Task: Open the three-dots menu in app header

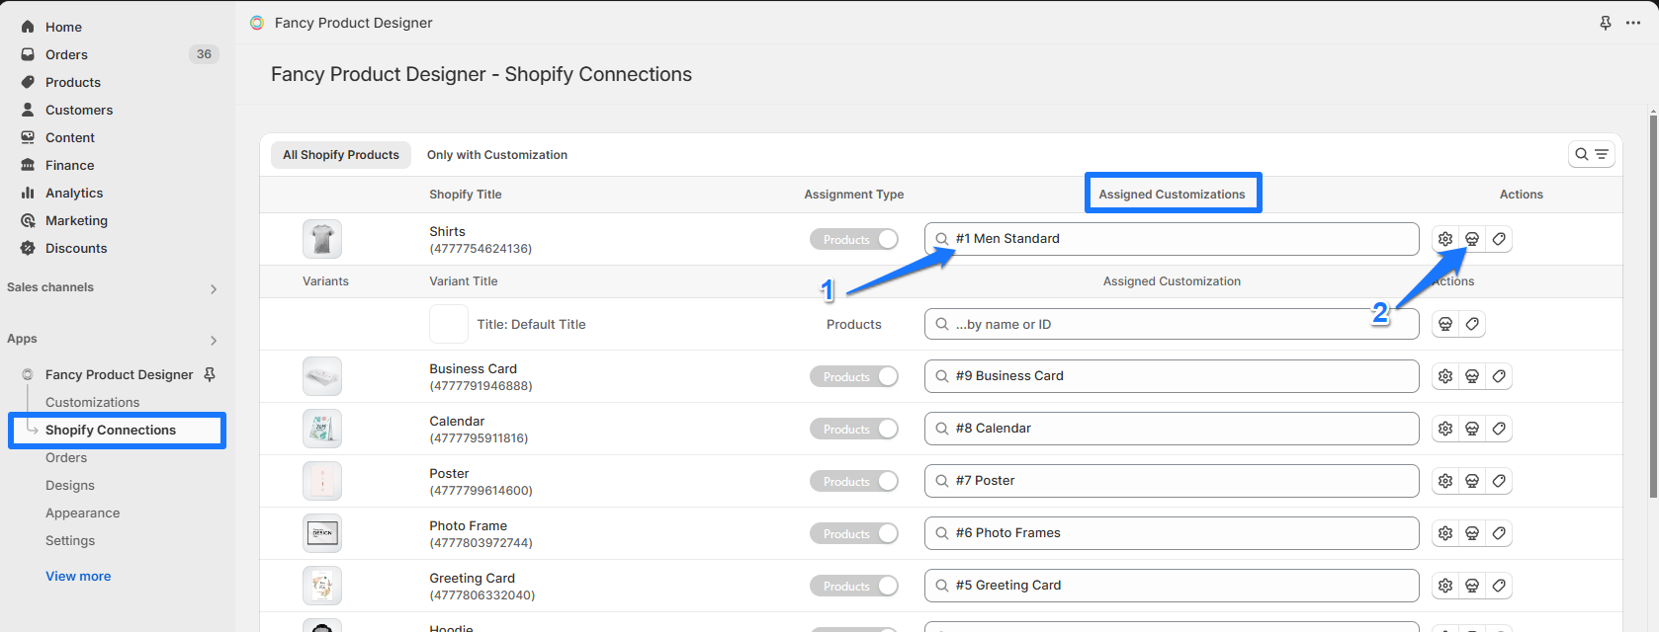Action: (x=1633, y=23)
